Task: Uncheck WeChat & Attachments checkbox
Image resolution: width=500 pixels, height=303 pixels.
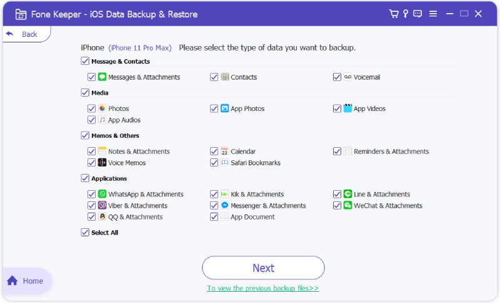Action: [x=337, y=205]
